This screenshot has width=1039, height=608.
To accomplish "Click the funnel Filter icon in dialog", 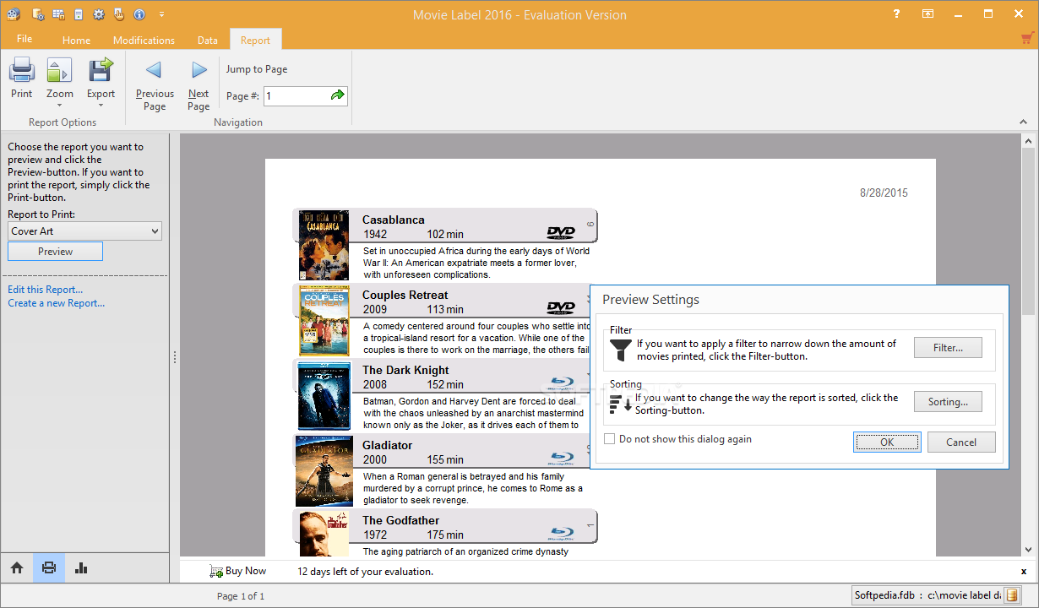I will (621, 350).
